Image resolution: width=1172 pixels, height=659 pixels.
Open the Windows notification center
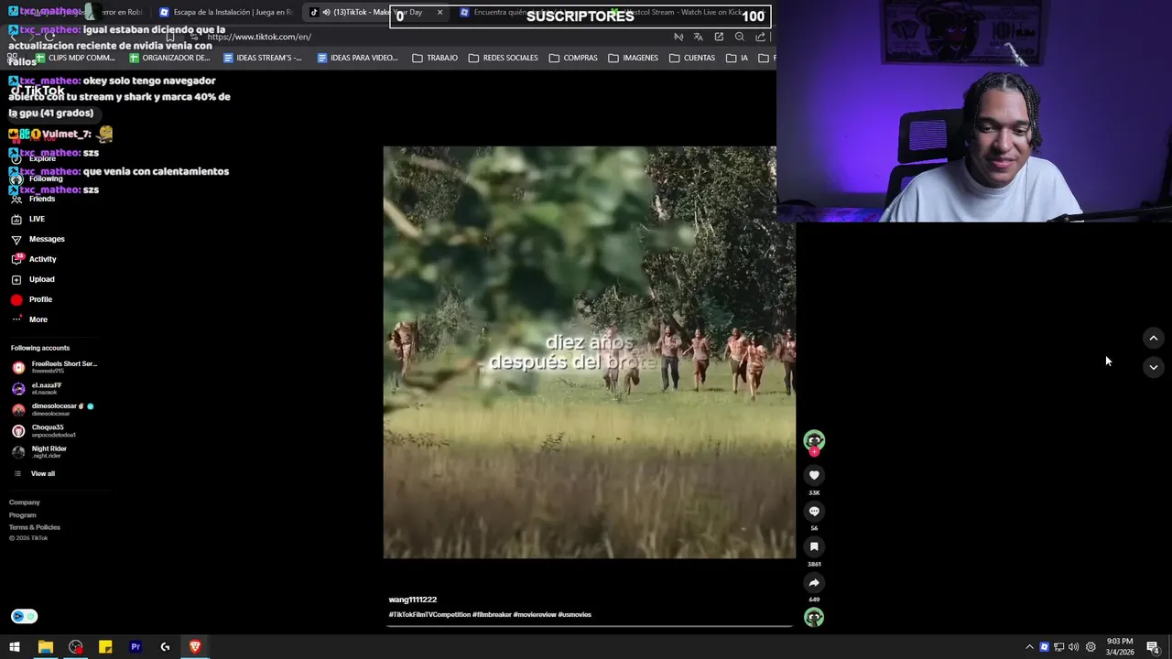[x=1153, y=647]
